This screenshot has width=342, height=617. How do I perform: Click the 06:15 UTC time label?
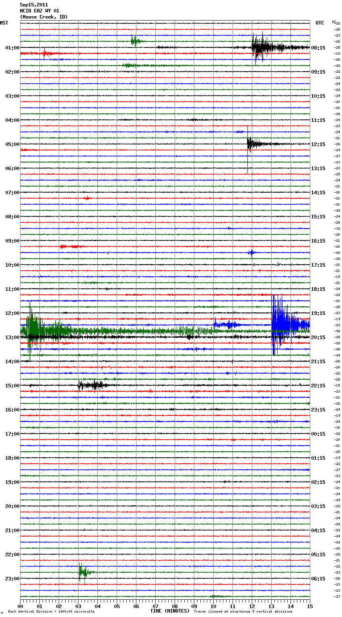tap(318, 579)
